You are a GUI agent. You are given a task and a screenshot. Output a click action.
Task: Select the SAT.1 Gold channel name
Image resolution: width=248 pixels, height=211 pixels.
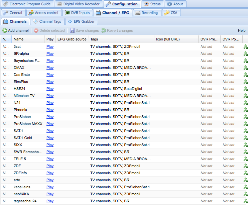(23, 138)
